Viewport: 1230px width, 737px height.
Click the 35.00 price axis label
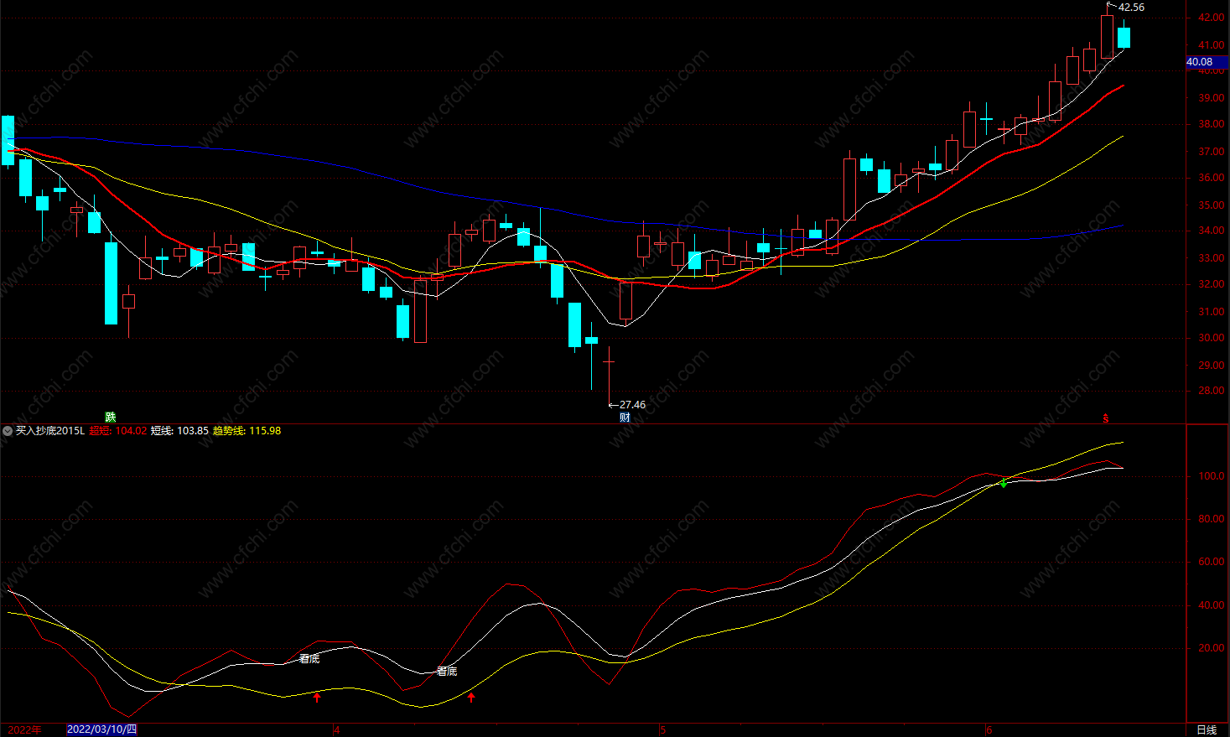point(1211,205)
